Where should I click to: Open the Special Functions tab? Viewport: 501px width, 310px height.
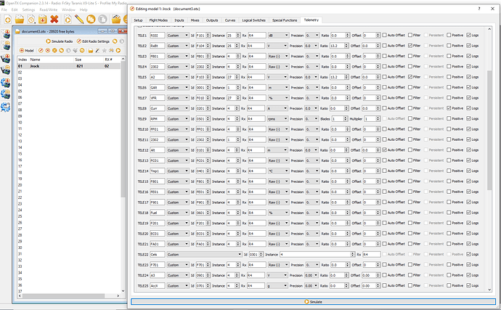point(285,20)
